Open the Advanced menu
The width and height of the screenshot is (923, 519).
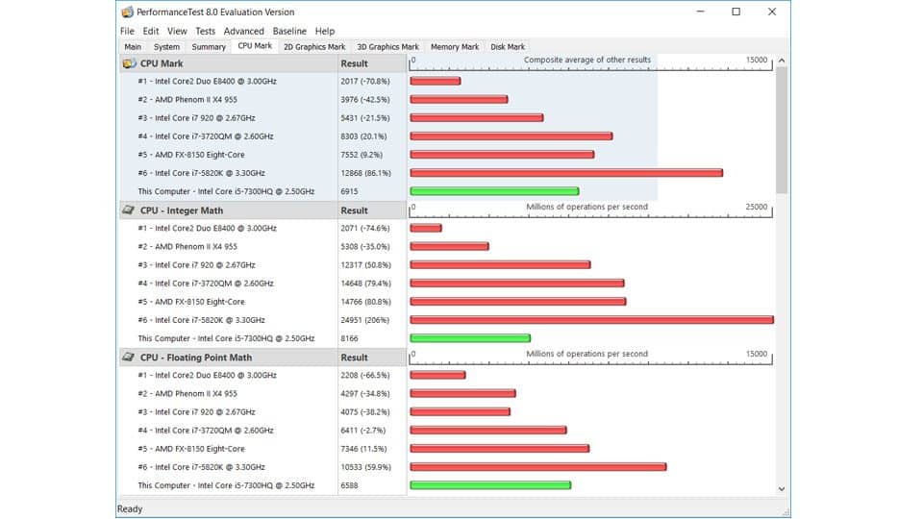[x=243, y=31]
